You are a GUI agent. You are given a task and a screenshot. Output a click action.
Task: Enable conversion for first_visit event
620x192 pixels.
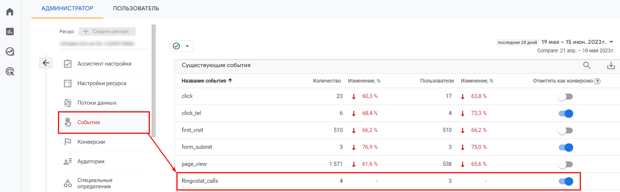(x=565, y=130)
